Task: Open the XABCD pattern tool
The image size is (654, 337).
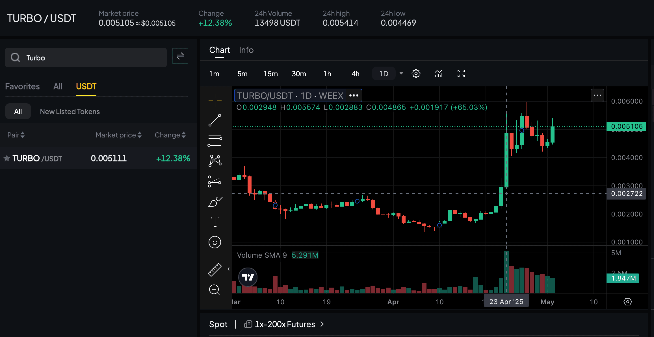Action: coord(215,161)
